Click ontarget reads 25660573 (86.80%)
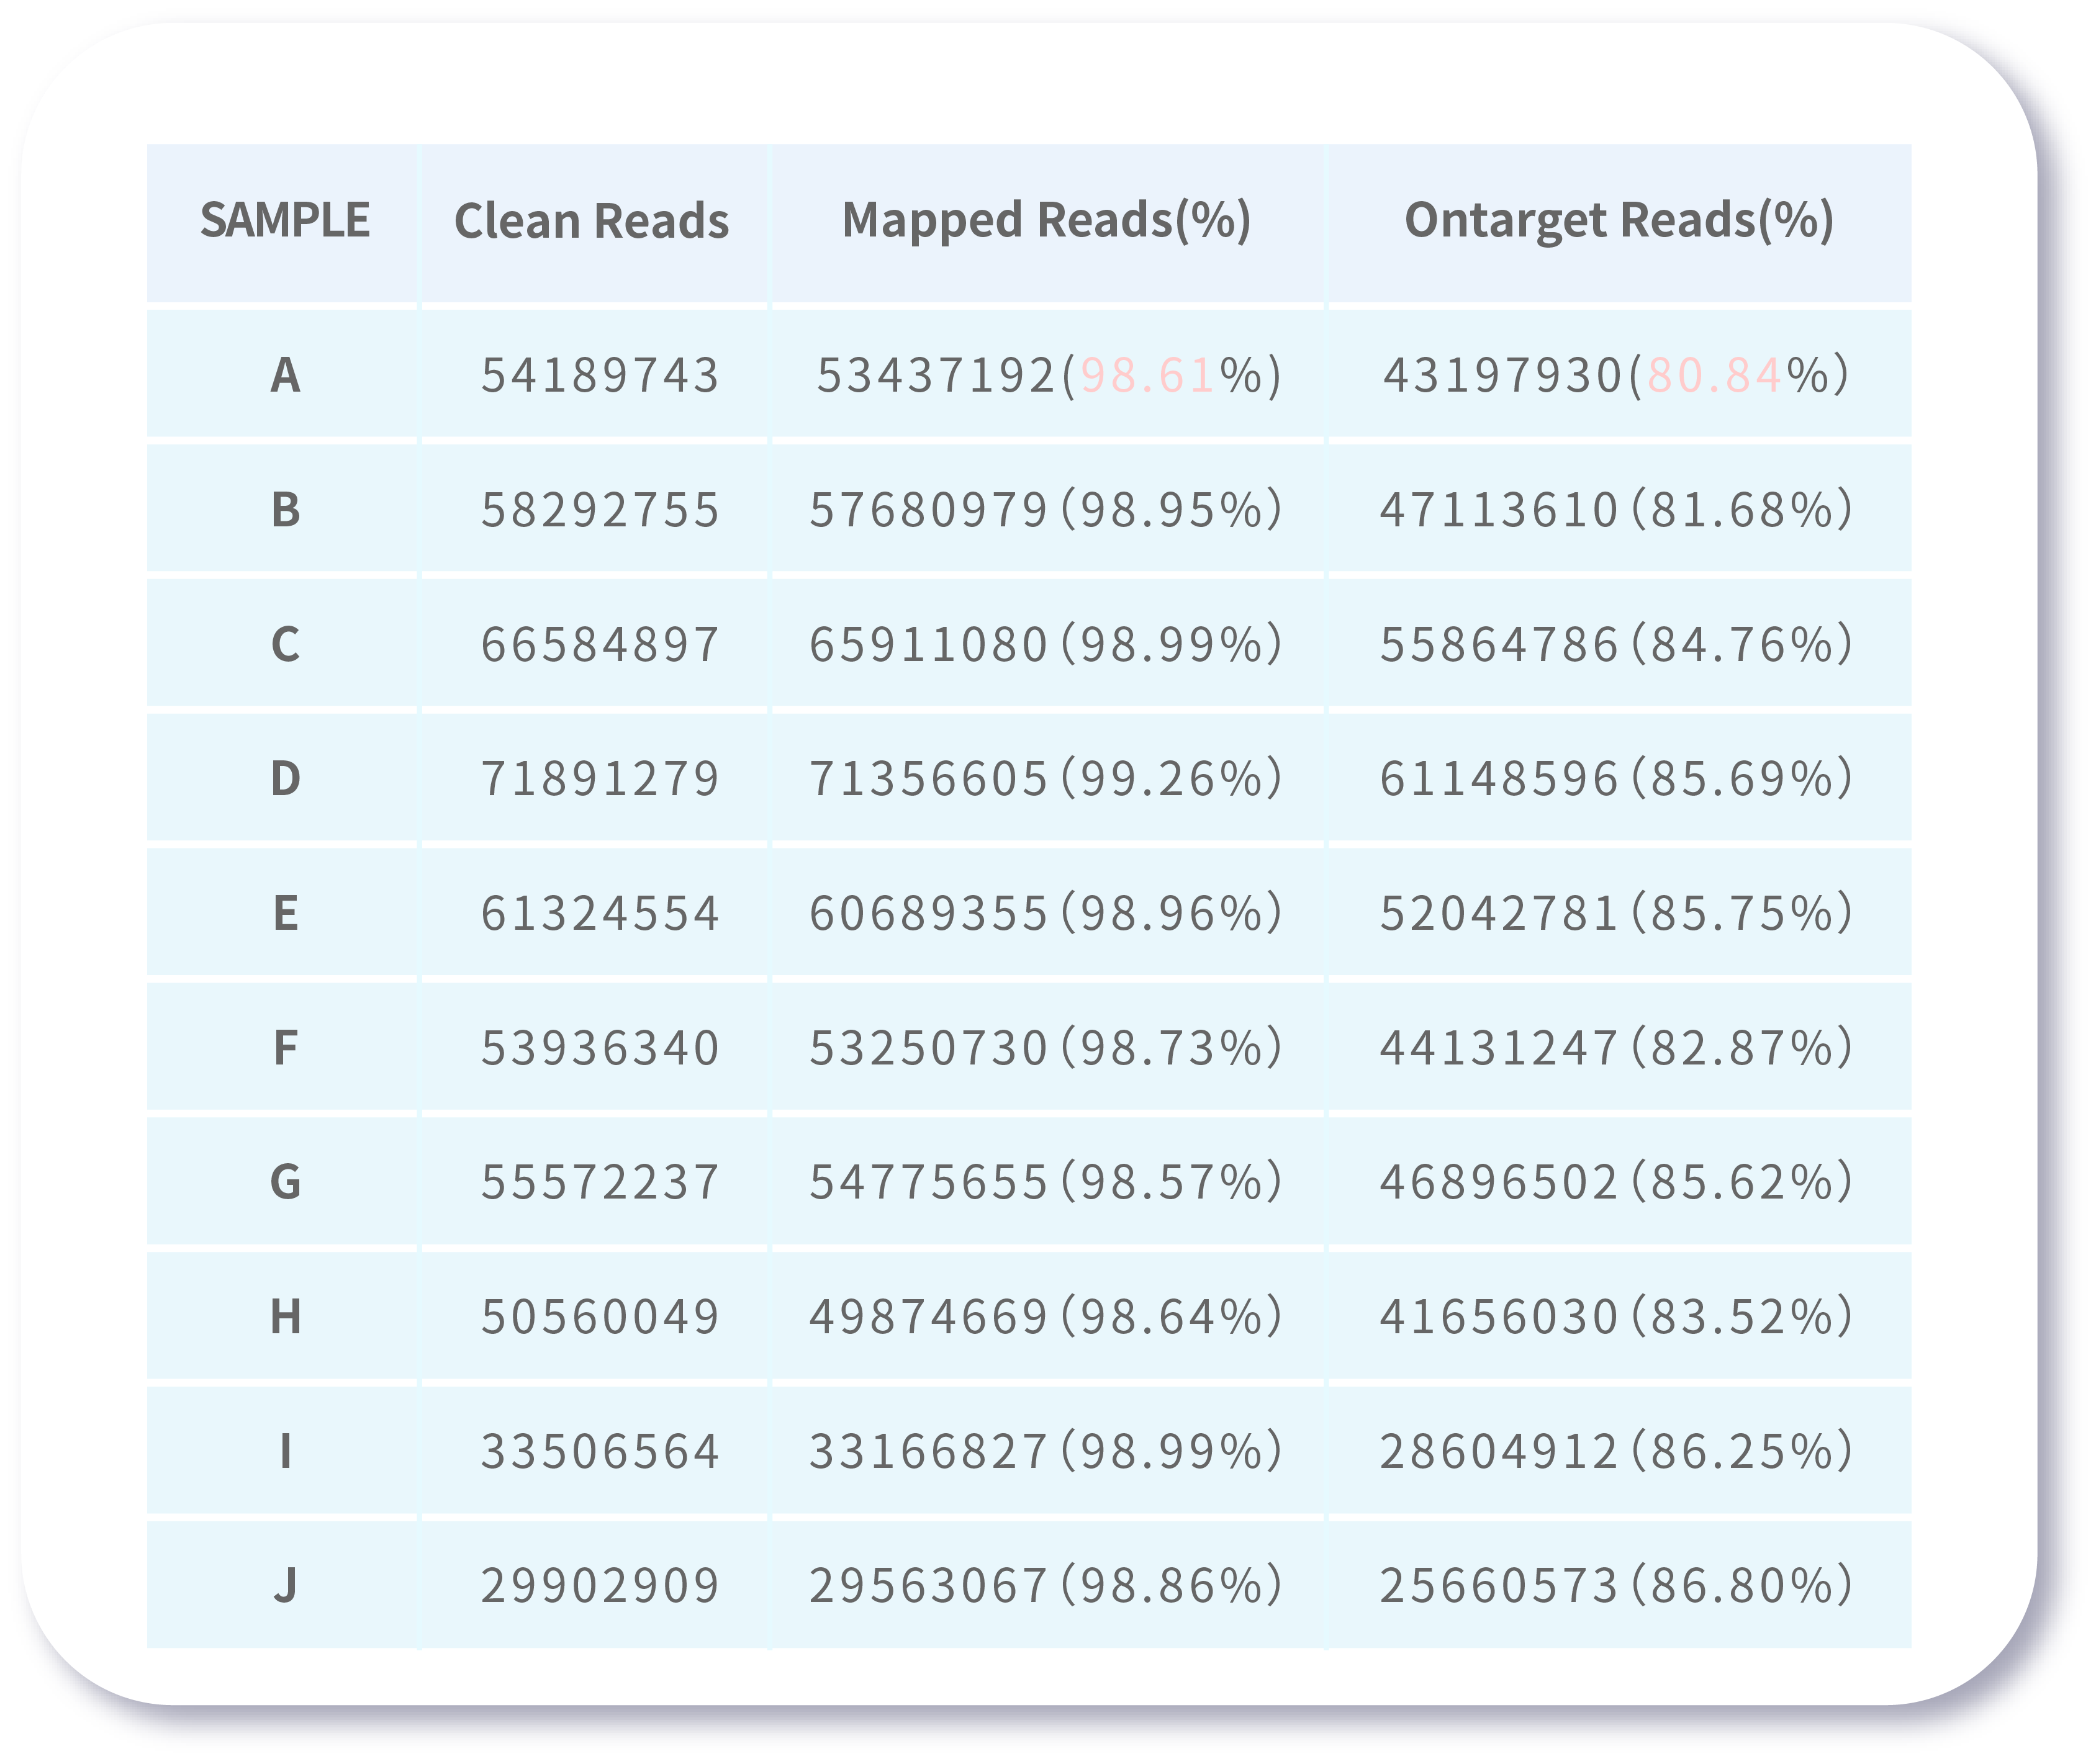The width and height of the screenshot is (2096, 1764). (1617, 1585)
